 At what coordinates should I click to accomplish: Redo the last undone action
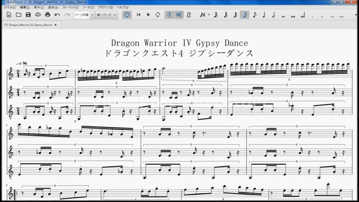point(67,15)
